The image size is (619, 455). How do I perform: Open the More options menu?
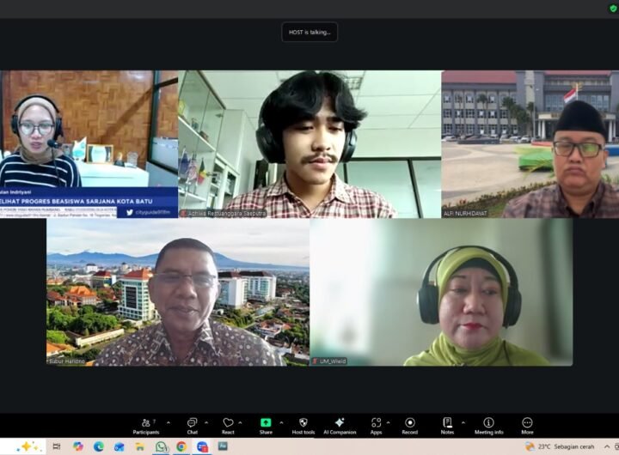pos(527,425)
